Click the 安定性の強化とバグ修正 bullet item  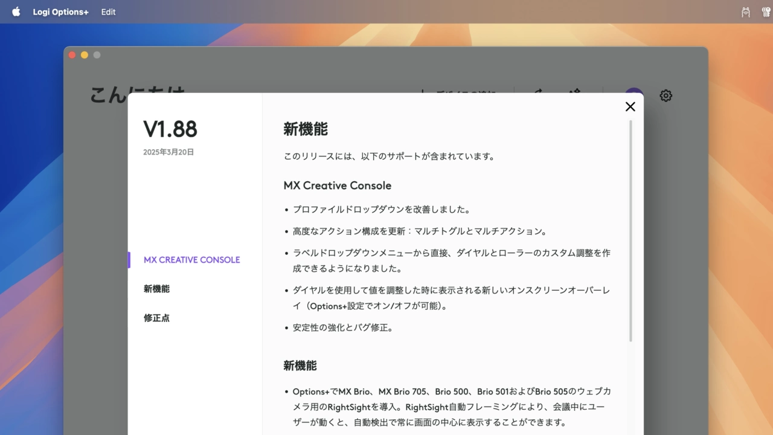point(343,328)
